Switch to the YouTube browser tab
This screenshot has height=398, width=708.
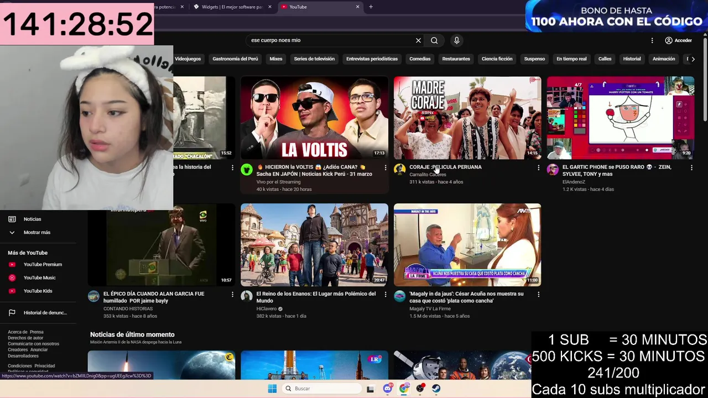click(x=320, y=7)
